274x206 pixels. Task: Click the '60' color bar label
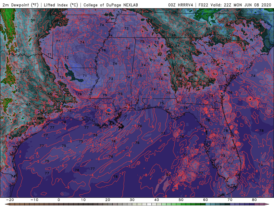(206, 200)
